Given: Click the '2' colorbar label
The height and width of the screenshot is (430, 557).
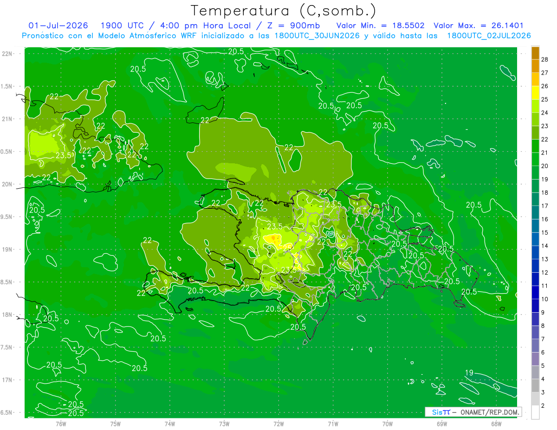Looking at the screenshot, I should (543, 406).
